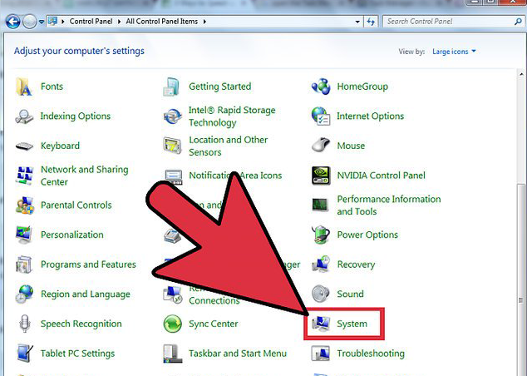Open Notification Area Icons icon

[x=174, y=176]
